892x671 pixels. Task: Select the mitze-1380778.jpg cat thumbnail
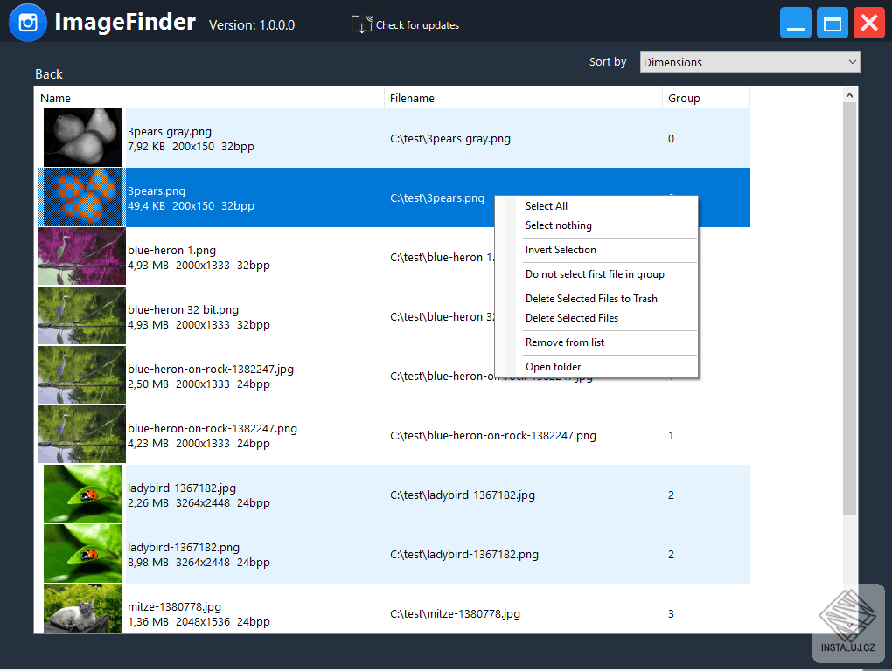[x=82, y=608]
